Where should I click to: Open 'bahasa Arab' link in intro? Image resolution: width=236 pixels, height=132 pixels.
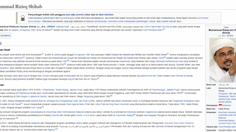63,27
